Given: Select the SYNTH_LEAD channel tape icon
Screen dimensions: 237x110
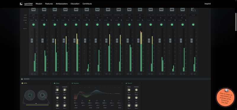Looking at the screenshot, I should click(150, 10).
